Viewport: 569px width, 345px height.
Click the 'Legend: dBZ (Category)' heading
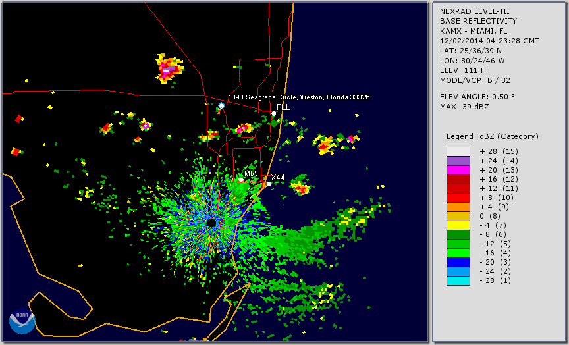point(493,136)
